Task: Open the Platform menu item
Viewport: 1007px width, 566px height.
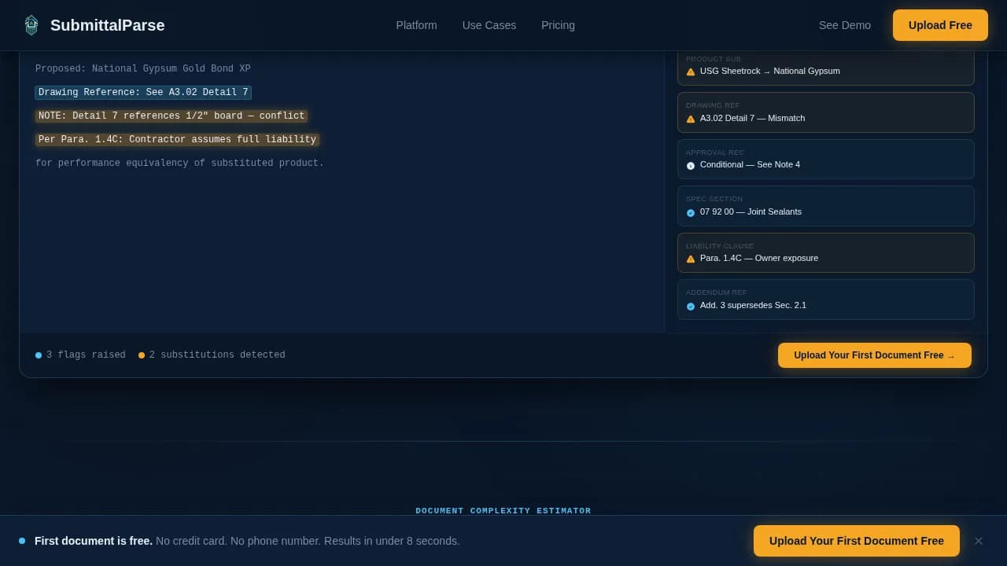Action: (x=416, y=25)
